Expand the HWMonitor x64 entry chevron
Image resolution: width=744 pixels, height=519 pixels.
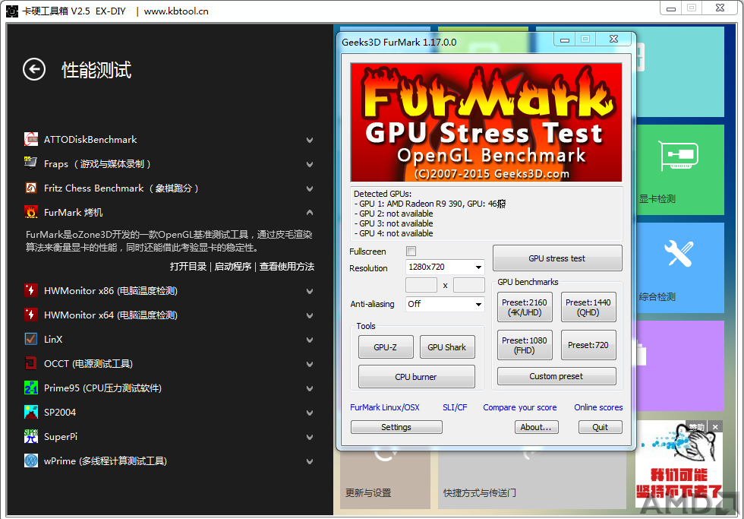(310, 315)
